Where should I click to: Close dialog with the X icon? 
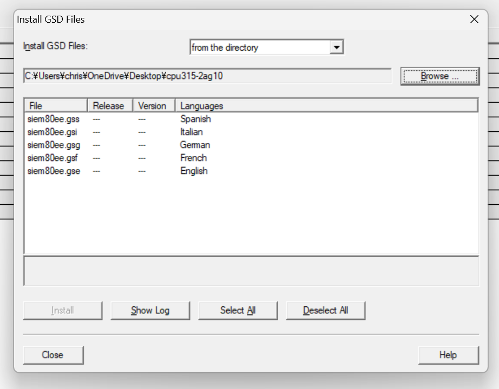(x=474, y=19)
